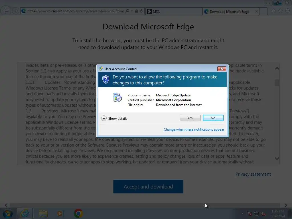Image resolution: width=292 pixels, height=219 pixels.
Task: Click the horizontal scrollbar left arrow
Action: click(x=6, y=205)
